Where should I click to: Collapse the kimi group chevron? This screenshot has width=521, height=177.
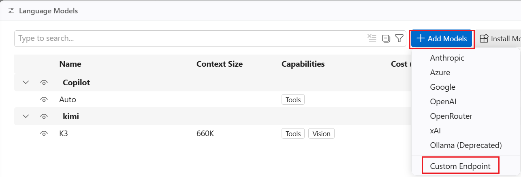click(26, 116)
